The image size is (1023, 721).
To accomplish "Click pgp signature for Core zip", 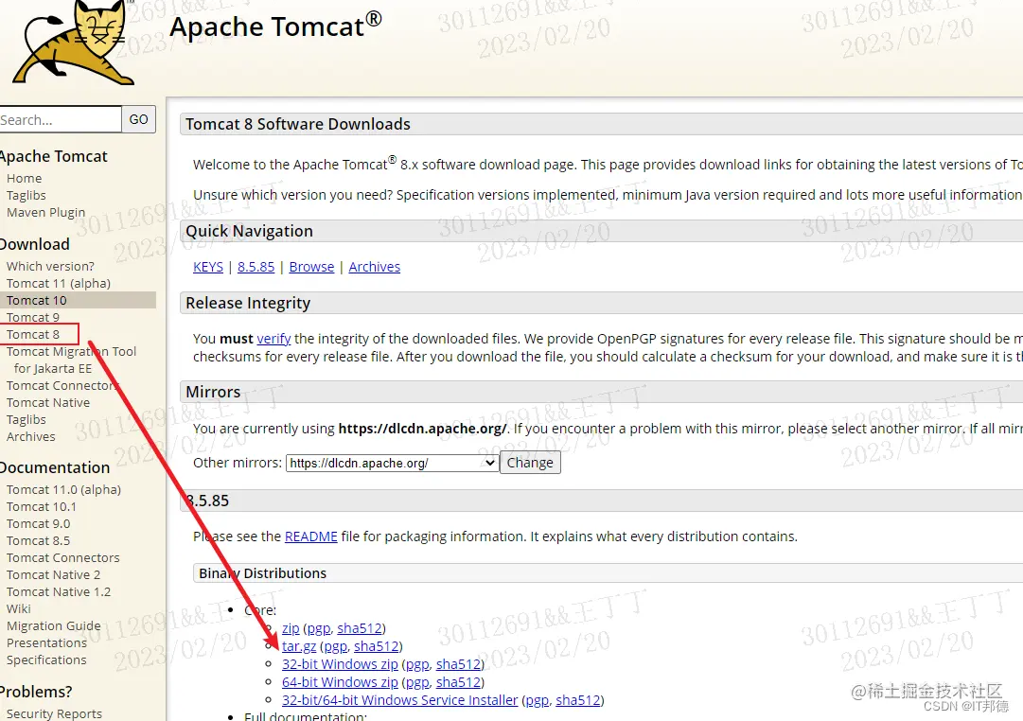I will pyautogui.click(x=319, y=628).
